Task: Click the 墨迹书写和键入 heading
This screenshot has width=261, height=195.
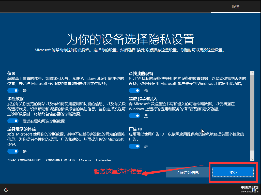Action: [143, 99]
